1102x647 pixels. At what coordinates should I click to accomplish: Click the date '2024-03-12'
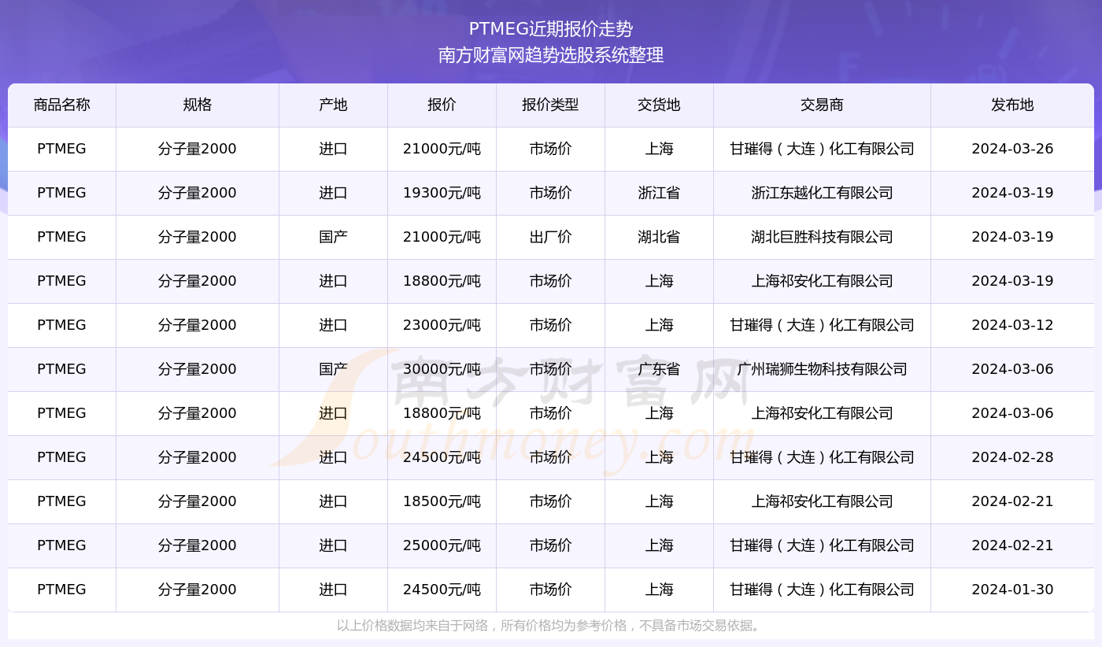(x=1012, y=325)
